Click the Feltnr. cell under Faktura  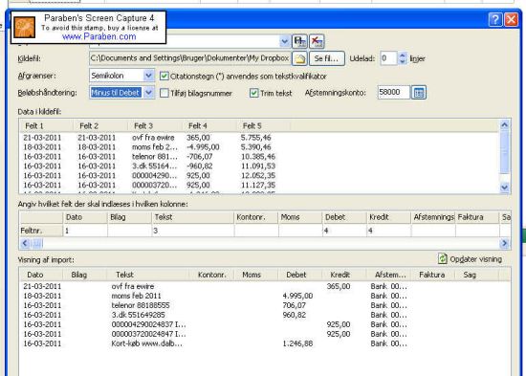(x=477, y=231)
